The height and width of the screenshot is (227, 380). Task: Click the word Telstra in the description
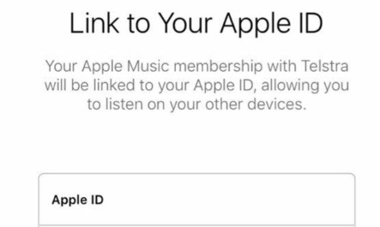click(x=324, y=66)
